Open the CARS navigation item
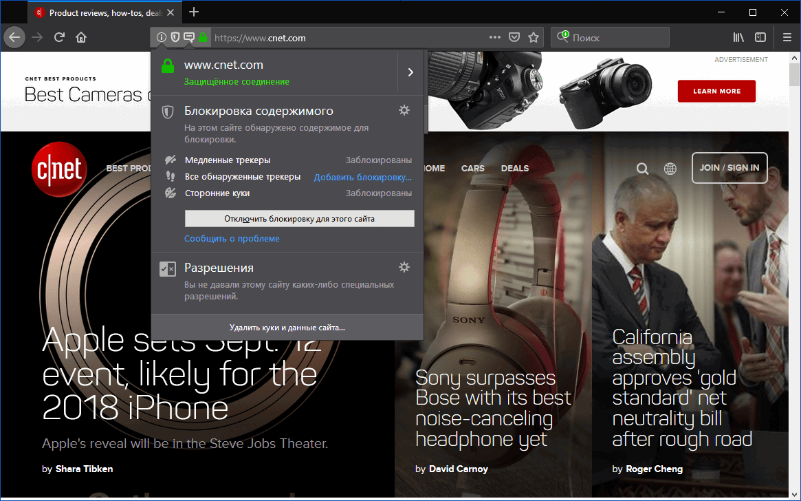Screen dimensions: 801x501 [x=472, y=168]
